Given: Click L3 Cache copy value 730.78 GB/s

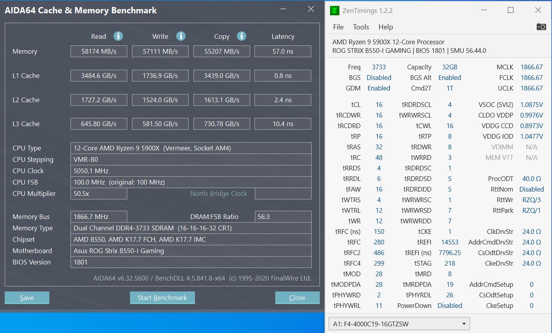Looking at the screenshot, I should click(x=222, y=124).
